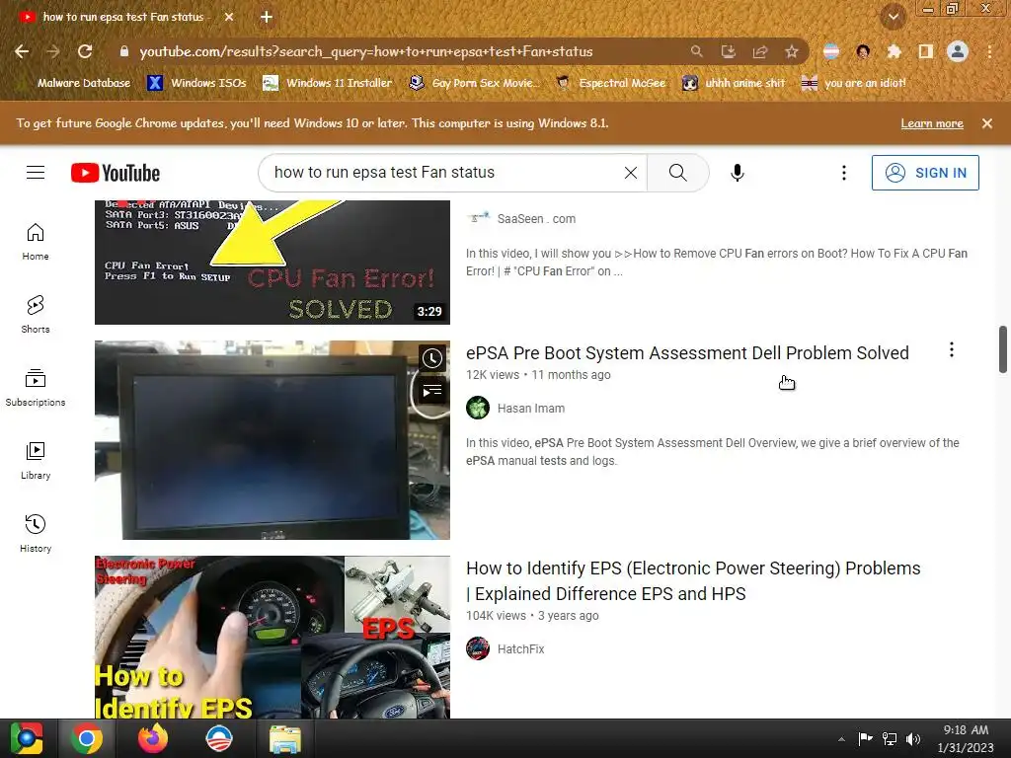The image size is (1011, 758).
Task: Go back with the browser back arrow
Action: pos(22,51)
